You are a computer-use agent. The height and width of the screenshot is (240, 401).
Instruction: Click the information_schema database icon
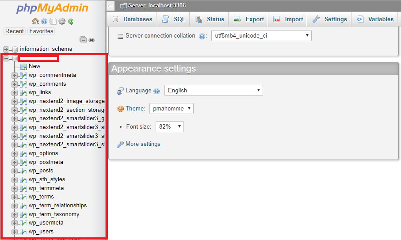tap(15, 49)
